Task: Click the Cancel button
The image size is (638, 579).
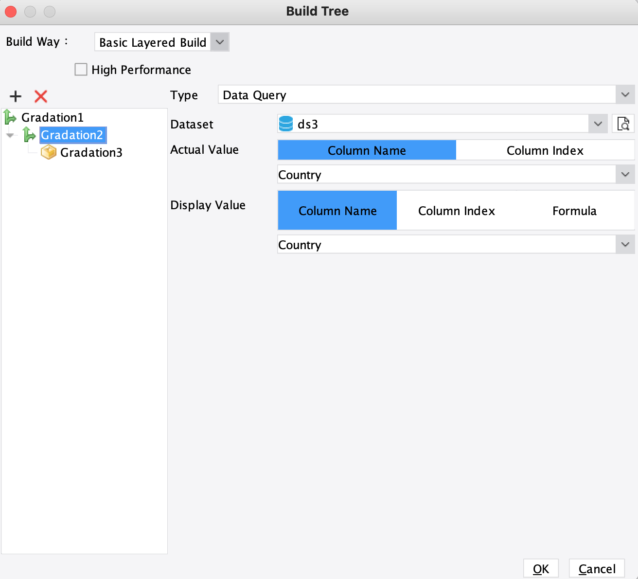Action: (x=597, y=568)
